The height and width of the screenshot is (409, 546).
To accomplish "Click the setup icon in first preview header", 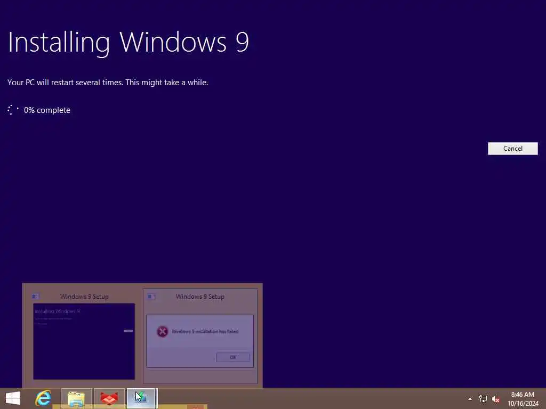I will click(35, 296).
